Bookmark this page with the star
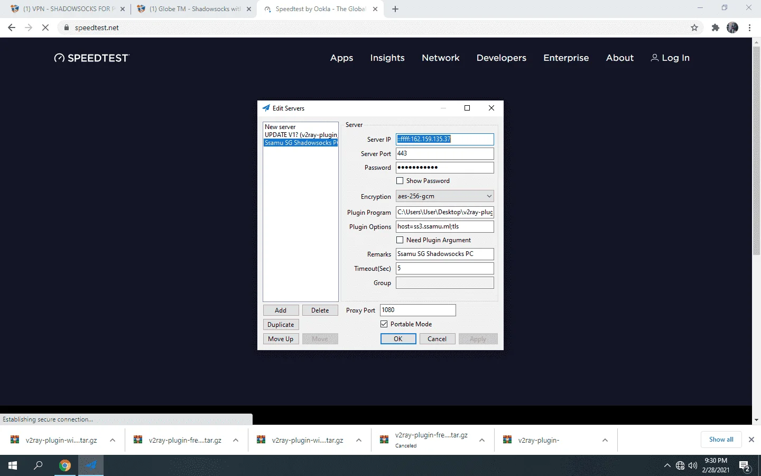The height and width of the screenshot is (476, 761). click(x=694, y=28)
